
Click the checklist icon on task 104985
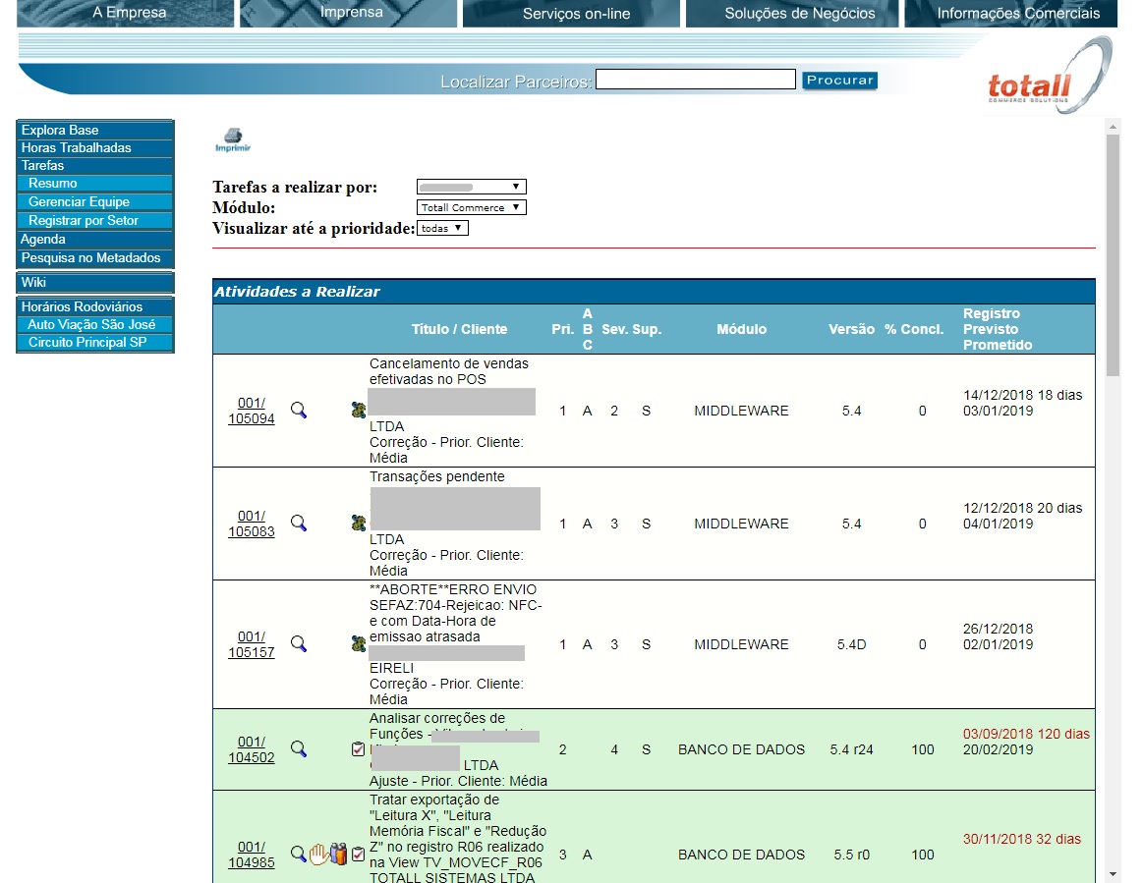tap(358, 854)
